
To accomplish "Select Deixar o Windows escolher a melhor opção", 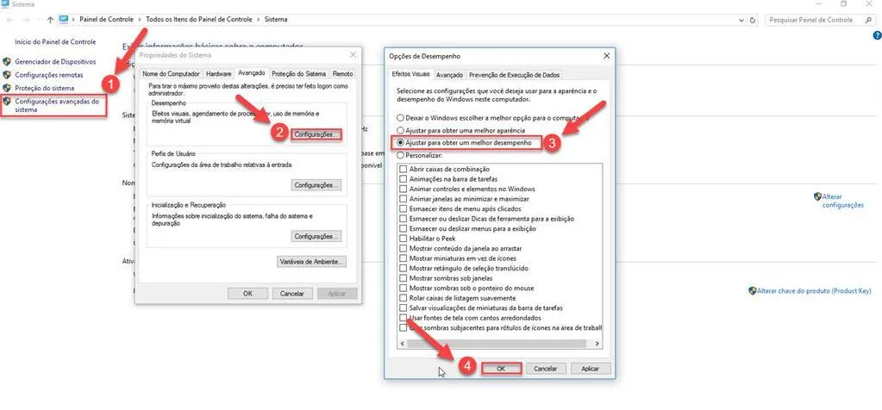I will pyautogui.click(x=400, y=119).
